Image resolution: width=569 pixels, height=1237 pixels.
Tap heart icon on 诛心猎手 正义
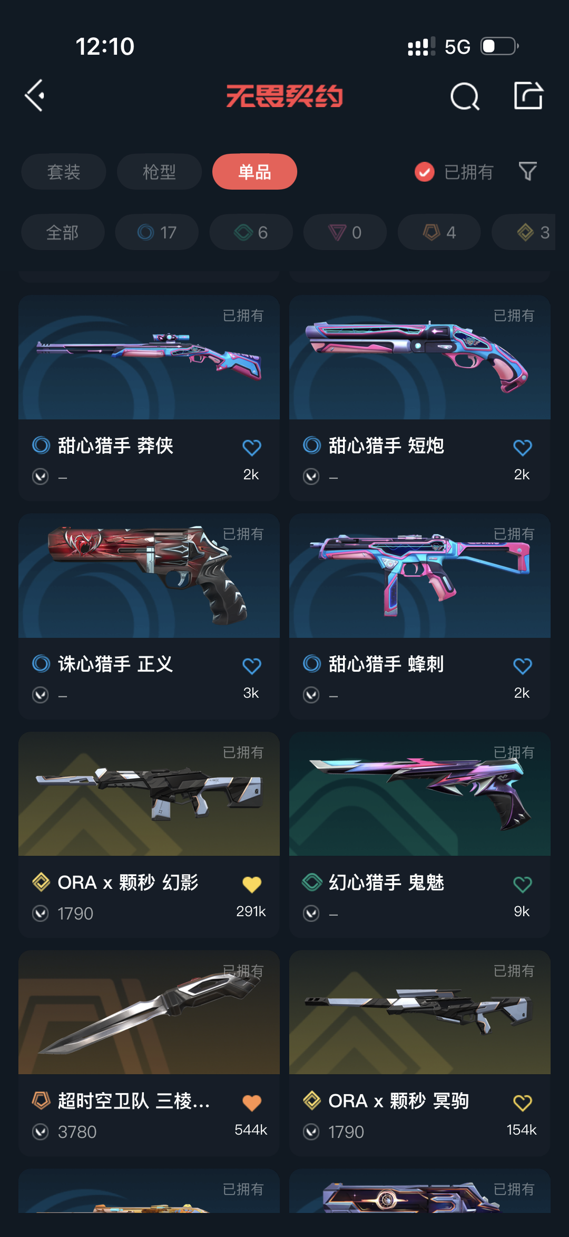tap(252, 666)
